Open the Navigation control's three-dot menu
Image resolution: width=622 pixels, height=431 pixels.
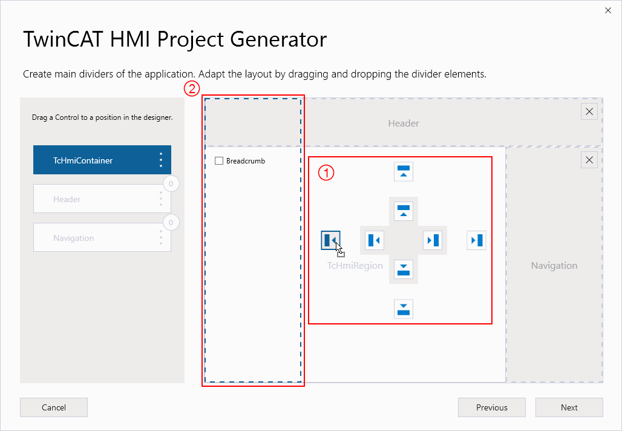coord(161,237)
